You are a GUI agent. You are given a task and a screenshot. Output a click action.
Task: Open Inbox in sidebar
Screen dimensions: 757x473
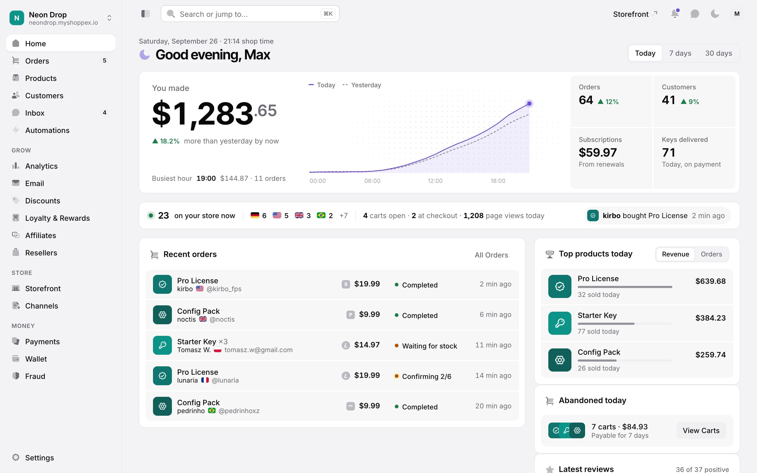[x=61, y=113]
